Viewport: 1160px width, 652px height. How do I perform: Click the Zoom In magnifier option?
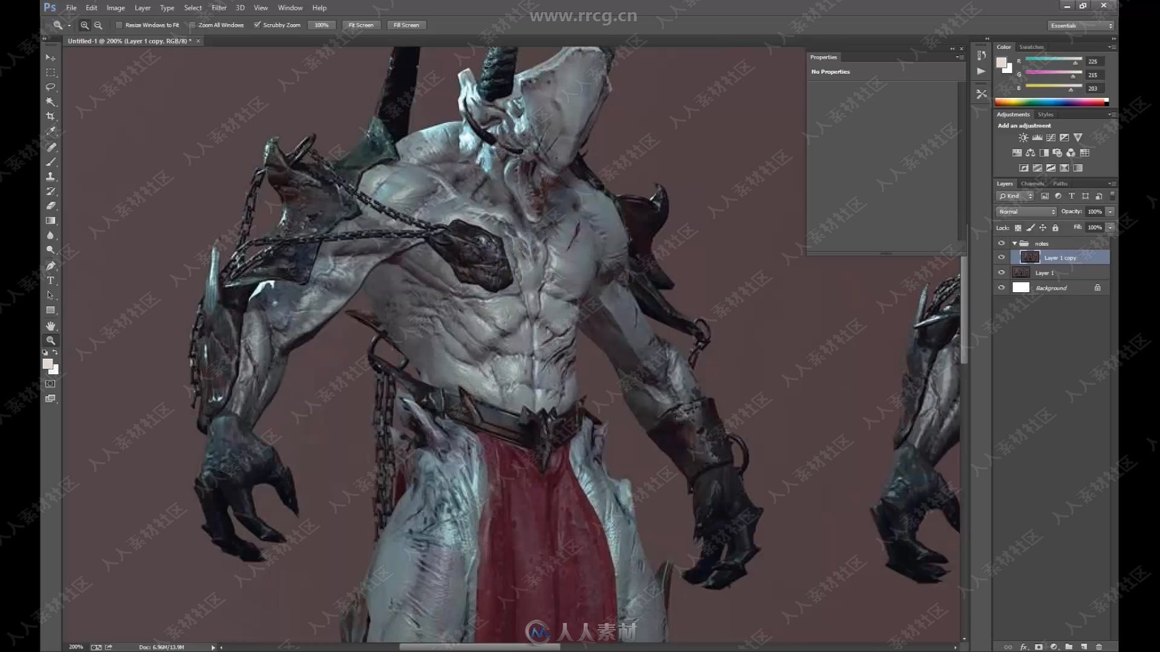pos(85,25)
